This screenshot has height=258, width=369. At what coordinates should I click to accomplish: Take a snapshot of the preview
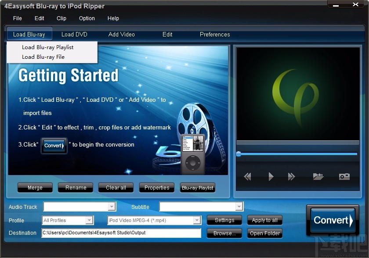(344, 176)
